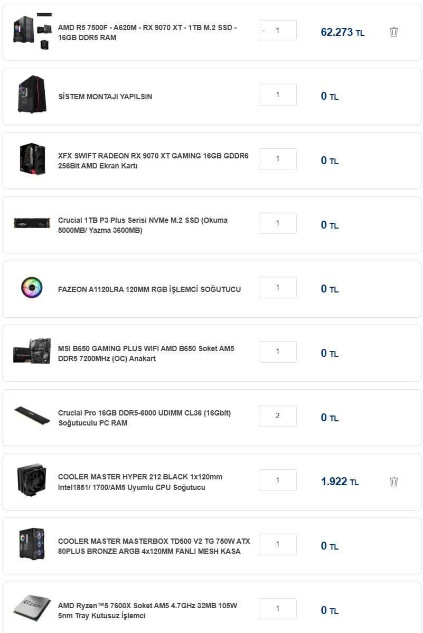The width and height of the screenshot is (423, 633).
Task: Click the FAZEON A1120LRA cooler quantity box
Action: click(x=278, y=288)
